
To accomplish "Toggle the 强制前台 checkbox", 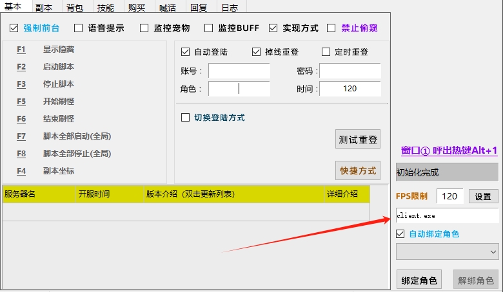I will click(x=14, y=28).
